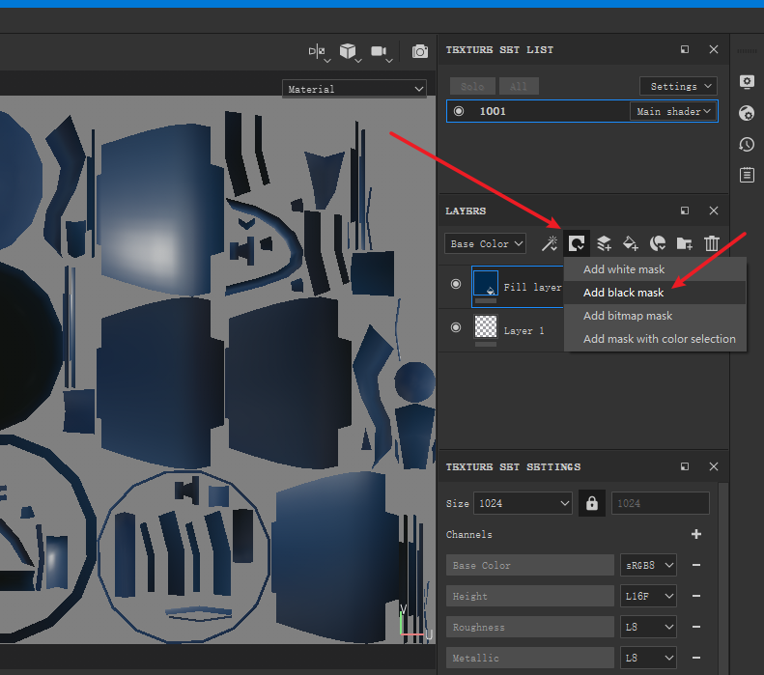
Task: Click the Fill layer blue thumbnail
Action: pyautogui.click(x=486, y=284)
